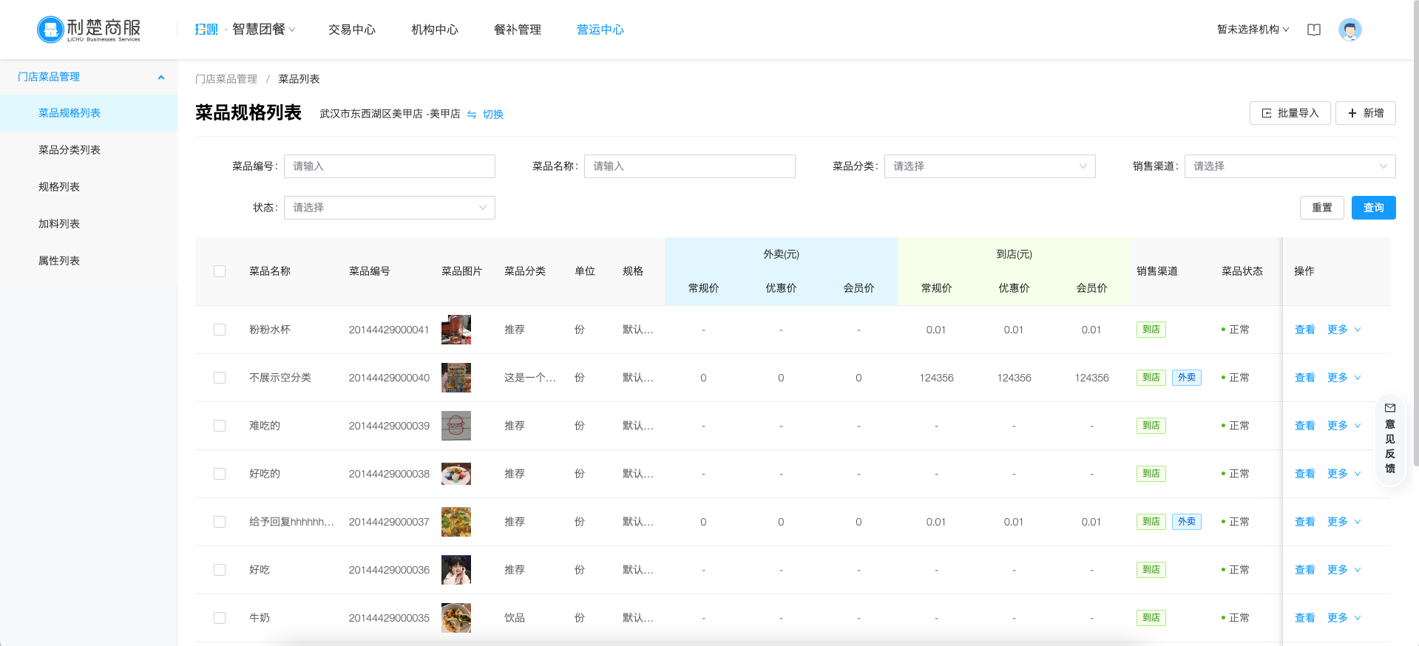
Task: Open 更多 menu for 给予回复hhhhhh
Action: tap(1344, 522)
